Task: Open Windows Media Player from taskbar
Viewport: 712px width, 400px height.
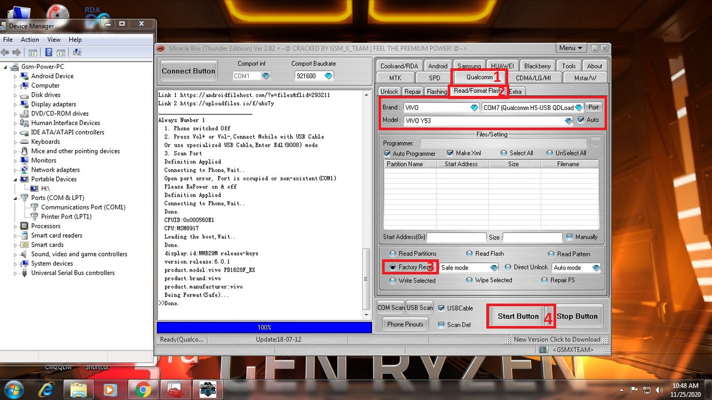Action: coord(110,390)
